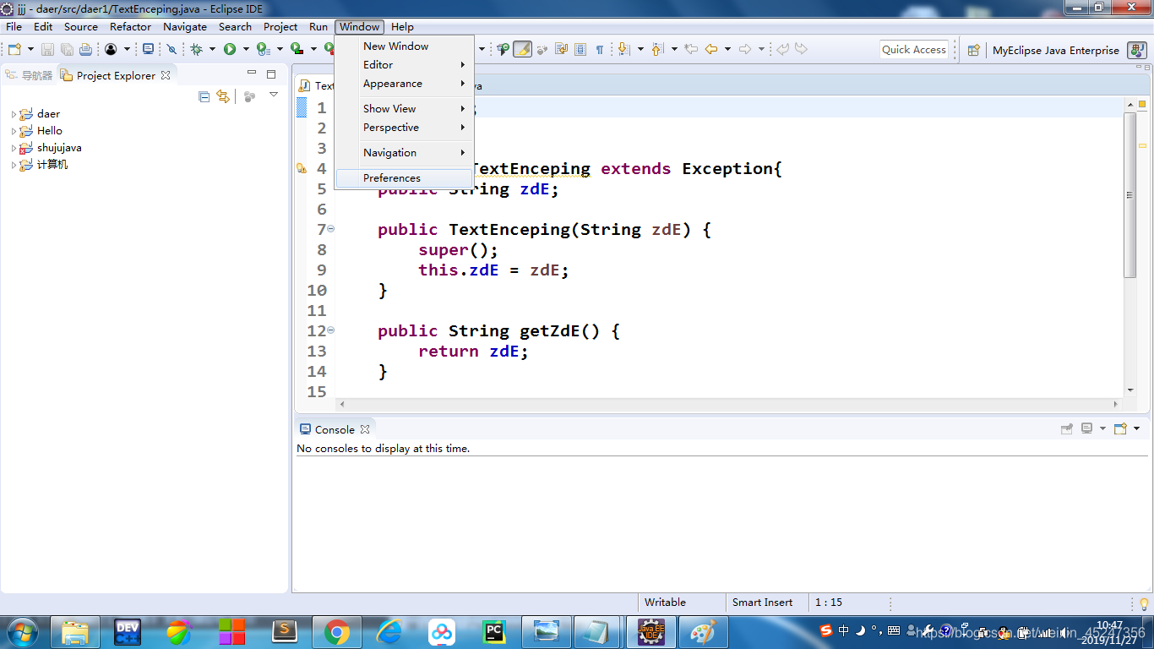Click the Open Console monitor toolbar icon
The image size is (1154, 649).
(148, 49)
